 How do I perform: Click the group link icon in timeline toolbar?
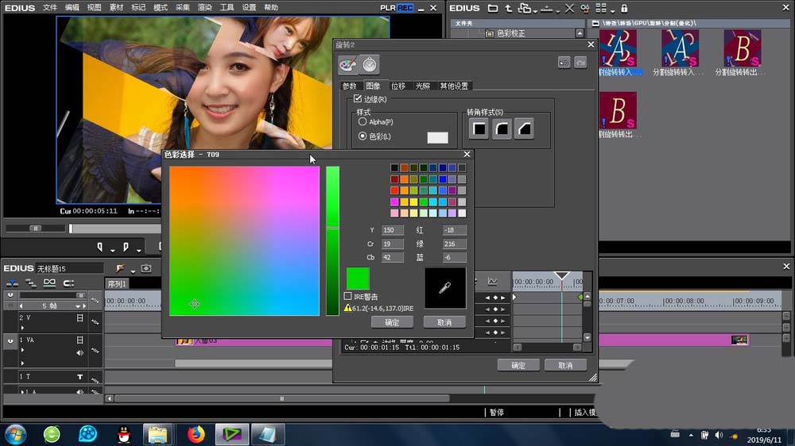tap(49, 283)
